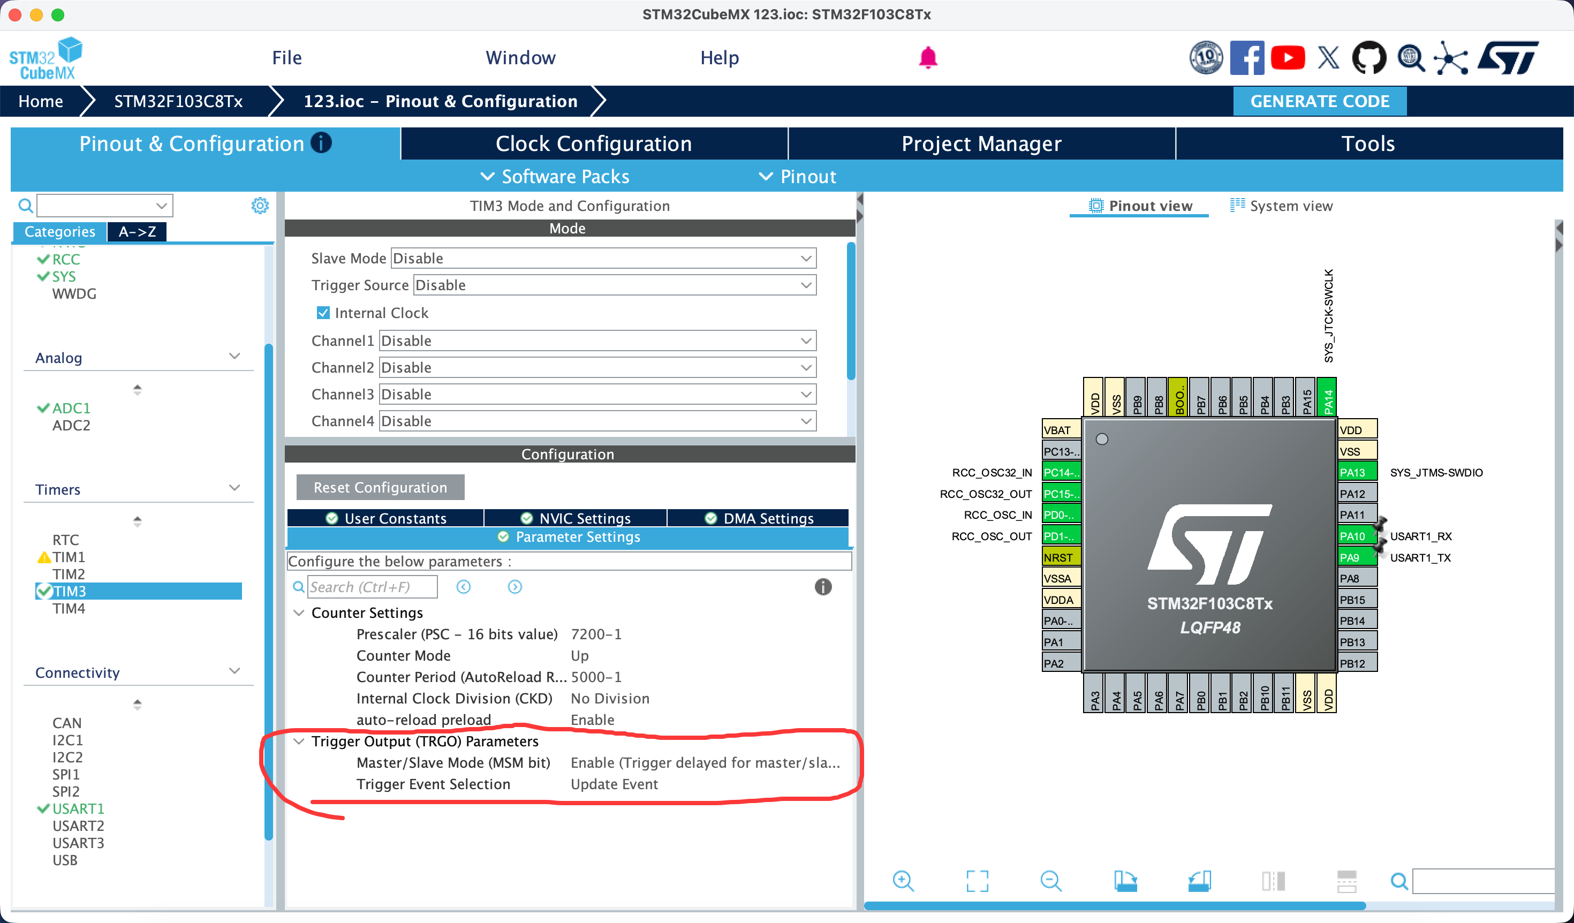Open the Channel3 dropdown
This screenshot has height=923, width=1574.
tap(597, 395)
